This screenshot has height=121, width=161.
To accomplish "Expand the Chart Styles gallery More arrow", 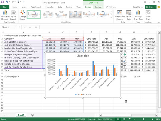I will [x=111, y=18].
